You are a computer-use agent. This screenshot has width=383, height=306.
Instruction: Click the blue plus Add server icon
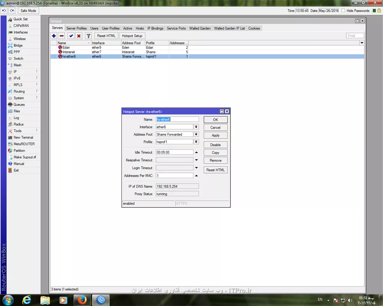(54, 36)
